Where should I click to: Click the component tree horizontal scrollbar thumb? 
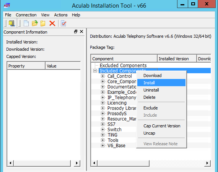pyautogui.click(x=123, y=163)
